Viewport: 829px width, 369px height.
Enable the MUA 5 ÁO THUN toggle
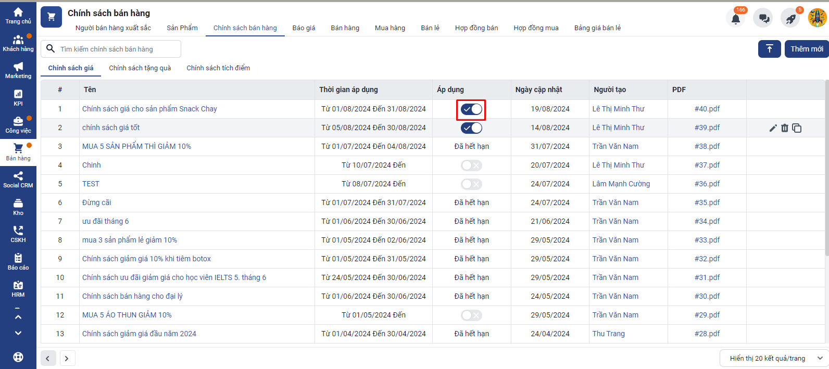point(471,315)
